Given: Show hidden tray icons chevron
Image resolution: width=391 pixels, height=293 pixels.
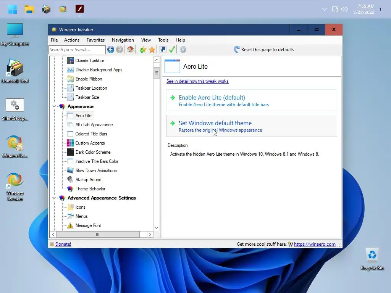Looking at the screenshot, I should tap(325, 9).
